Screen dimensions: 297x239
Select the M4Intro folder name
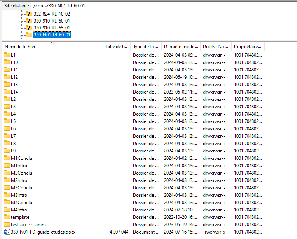[x=19, y=210]
